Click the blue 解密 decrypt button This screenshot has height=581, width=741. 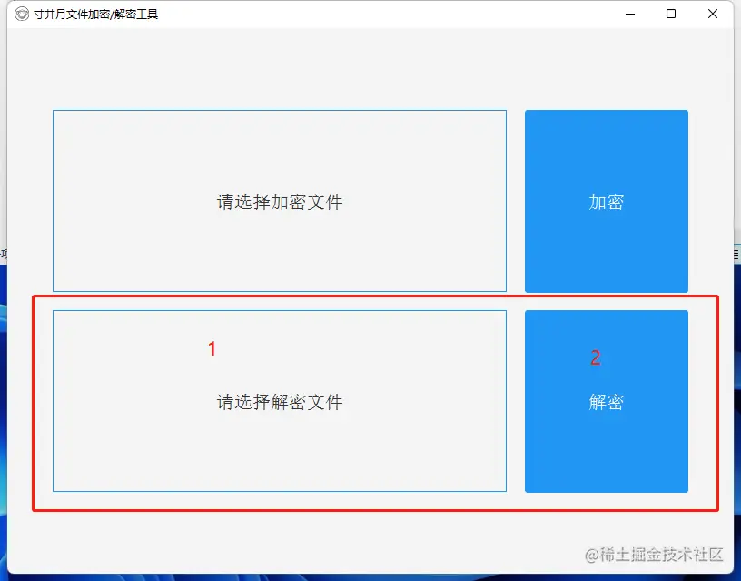(607, 401)
